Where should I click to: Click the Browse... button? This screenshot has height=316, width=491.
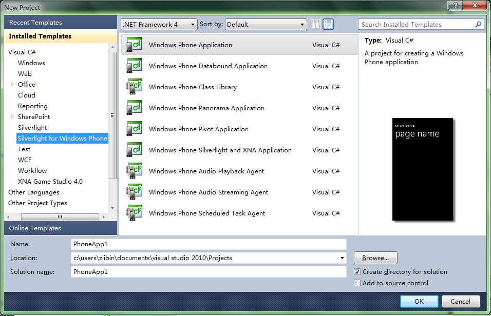375,258
